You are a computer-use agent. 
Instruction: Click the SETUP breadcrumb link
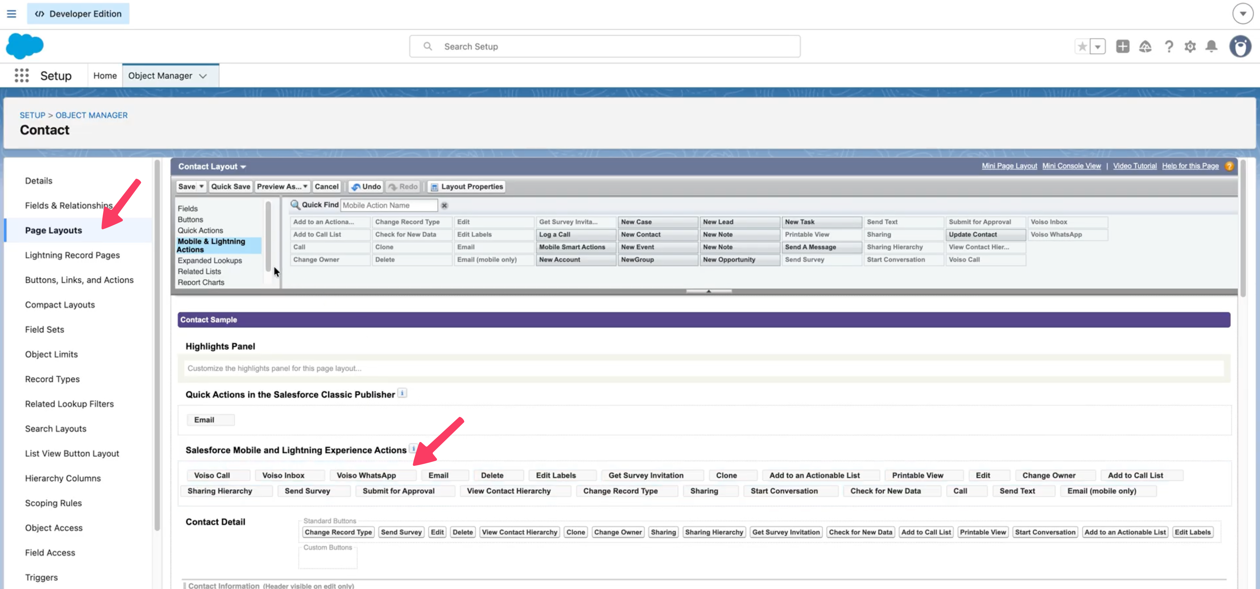click(32, 115)
